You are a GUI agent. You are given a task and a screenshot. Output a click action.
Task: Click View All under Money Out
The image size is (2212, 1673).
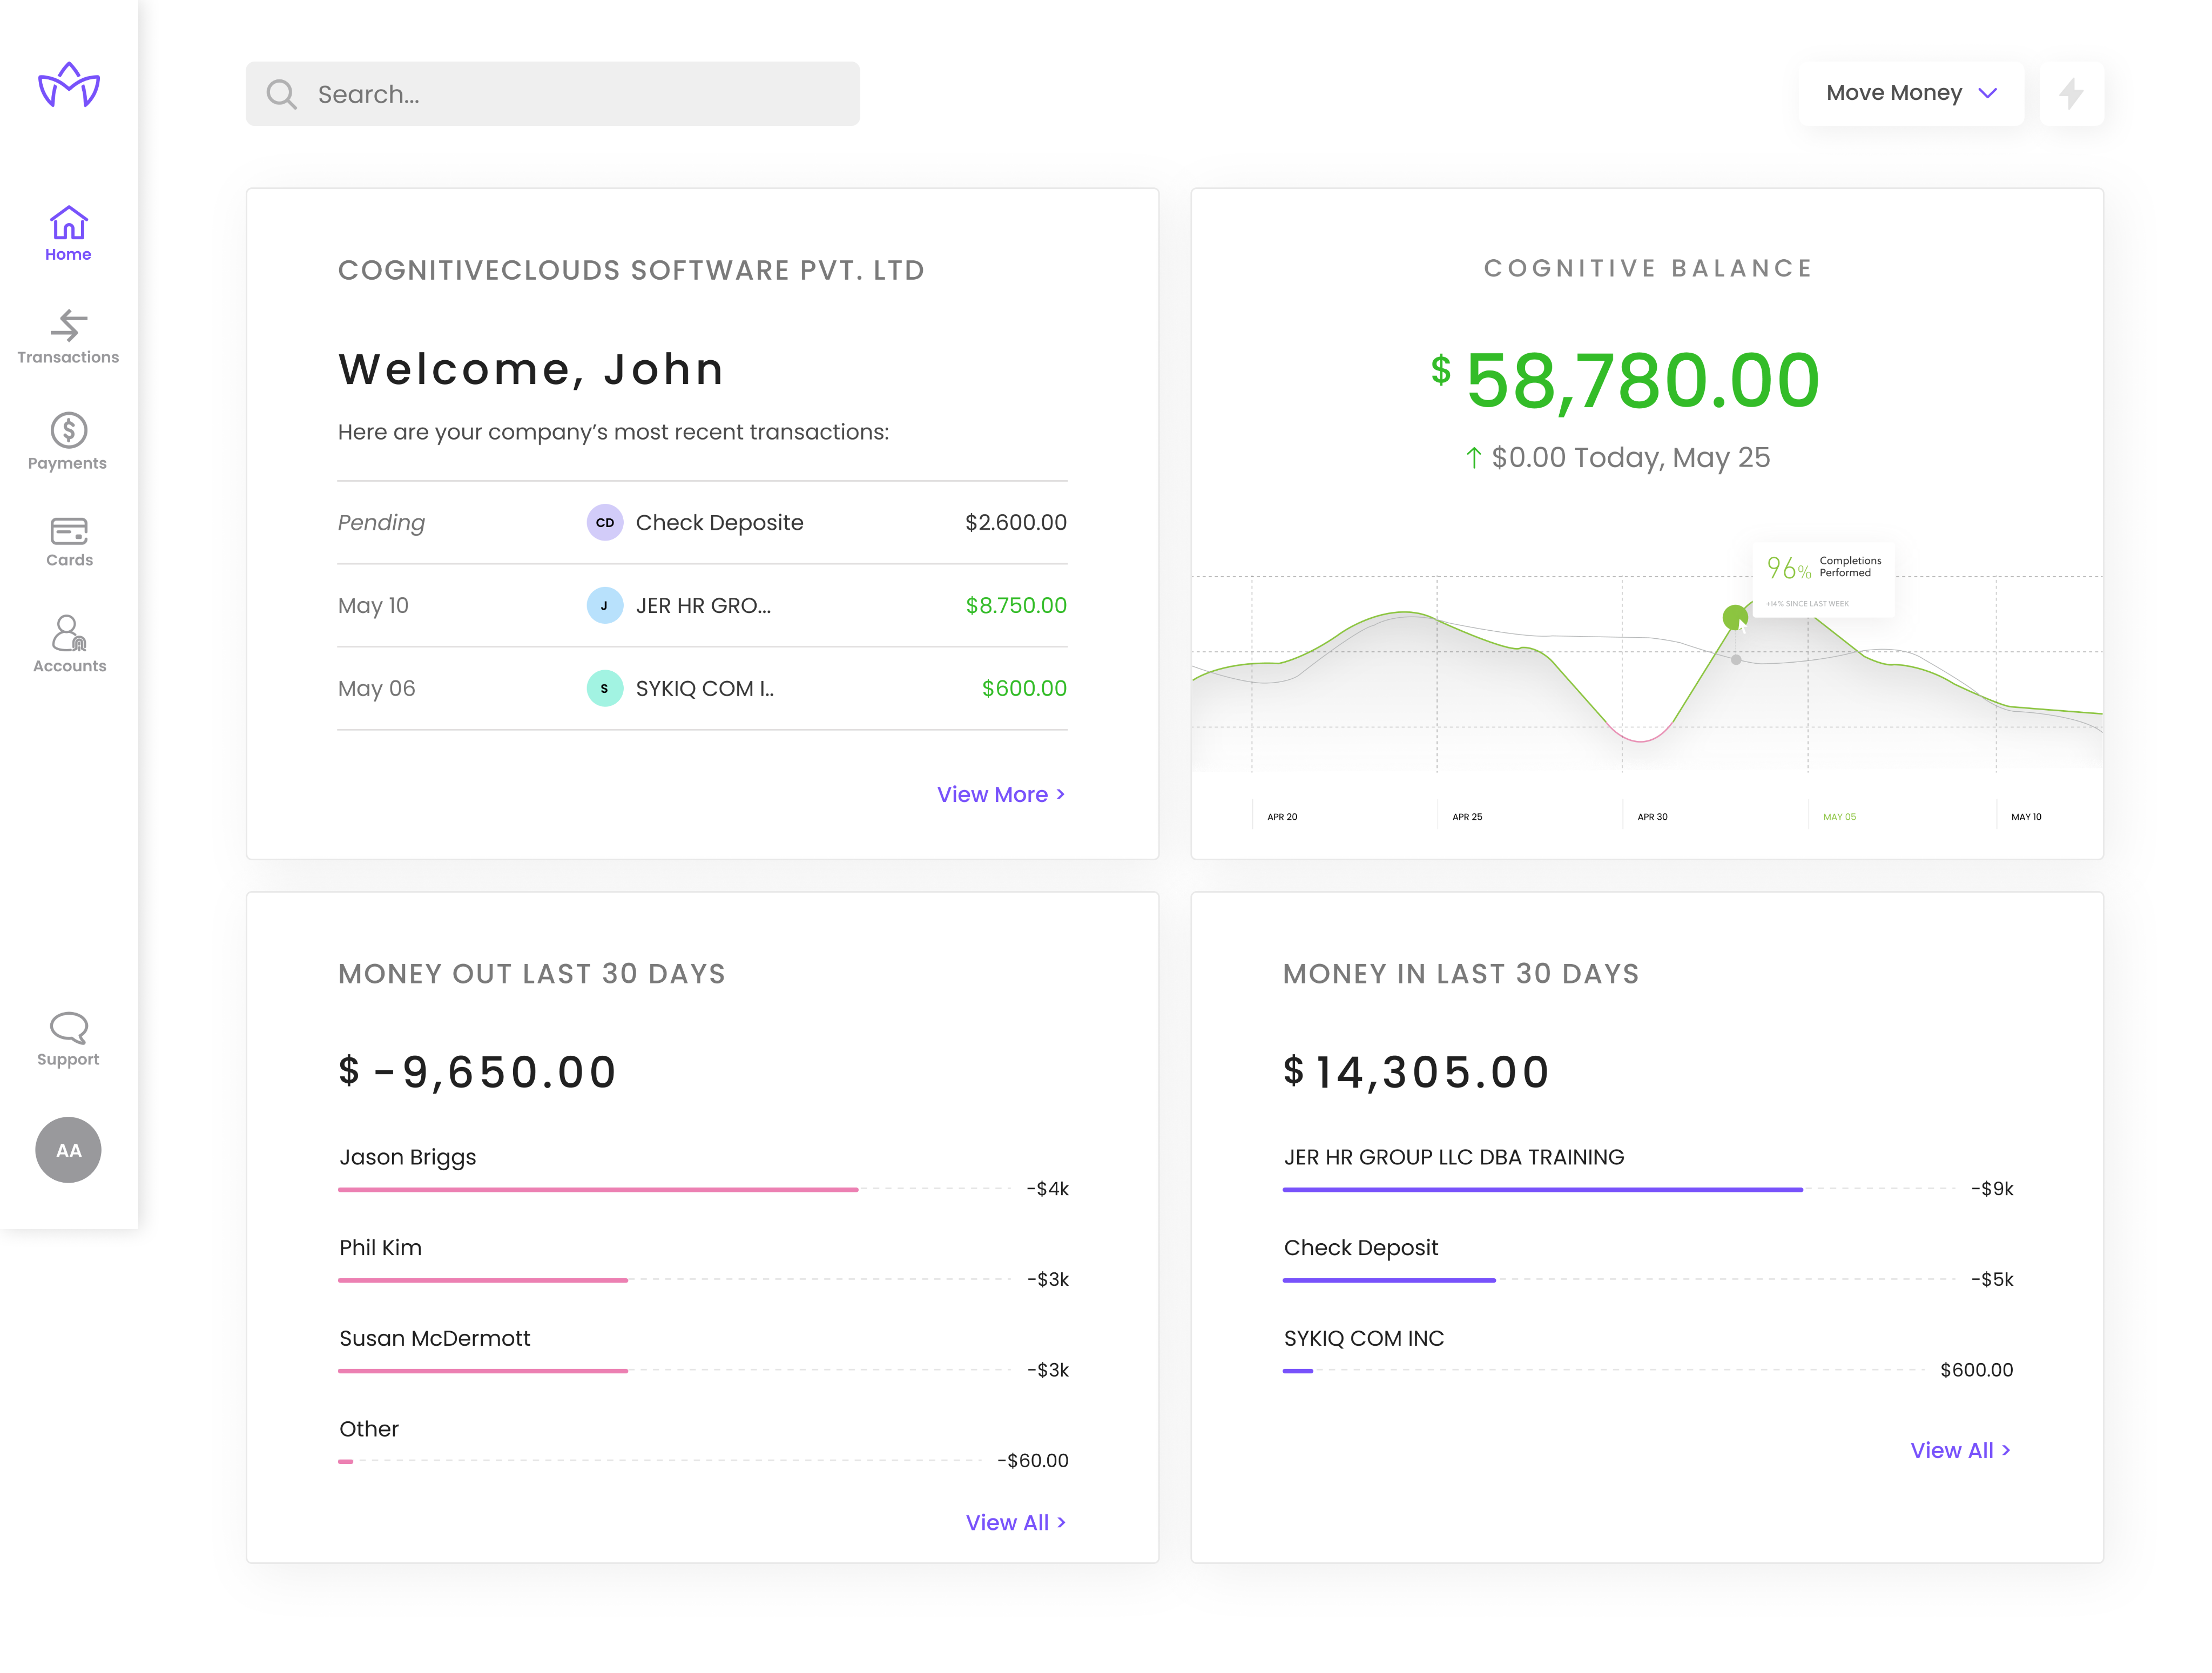click(x=1015, y=1522)
